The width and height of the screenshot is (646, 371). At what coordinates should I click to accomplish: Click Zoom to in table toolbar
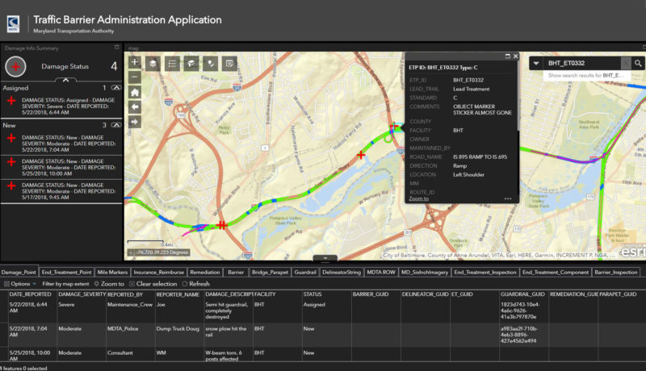point(109,284)
